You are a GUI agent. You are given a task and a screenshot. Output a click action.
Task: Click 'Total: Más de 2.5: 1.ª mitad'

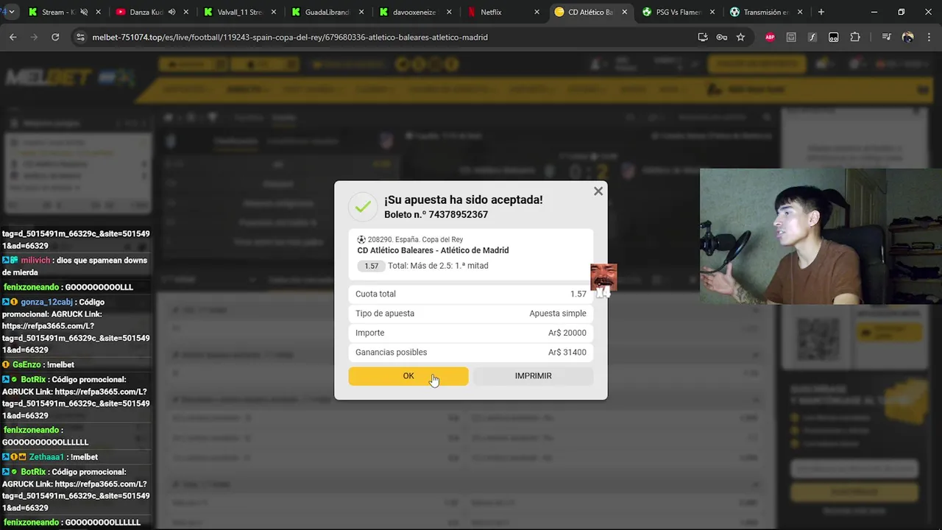pyautogui.click(x=438, y=266)
